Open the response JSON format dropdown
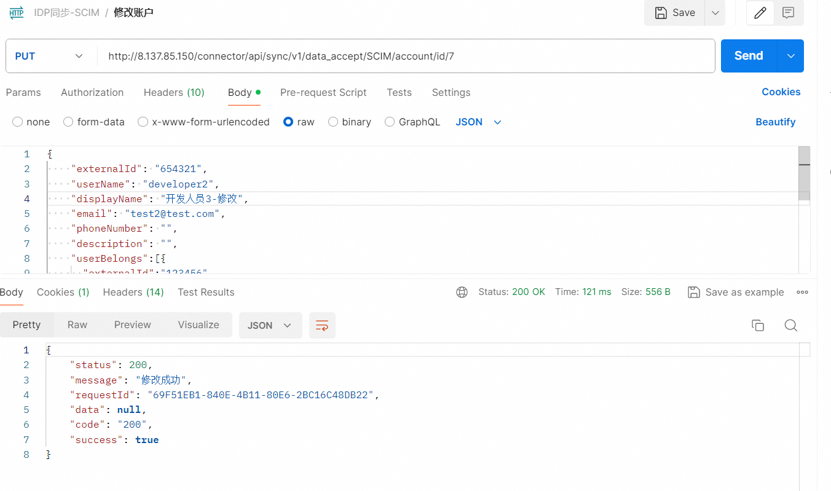 (x=270, y=325)
